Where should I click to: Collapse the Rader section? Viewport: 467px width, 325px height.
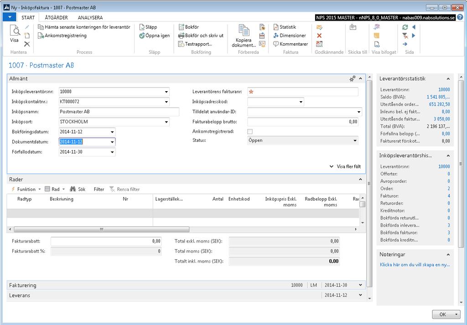point(360,180)
